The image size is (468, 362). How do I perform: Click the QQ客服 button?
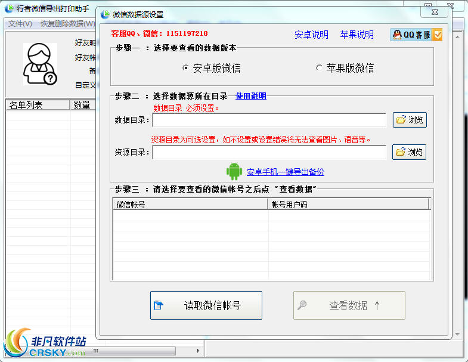(416, 35)
